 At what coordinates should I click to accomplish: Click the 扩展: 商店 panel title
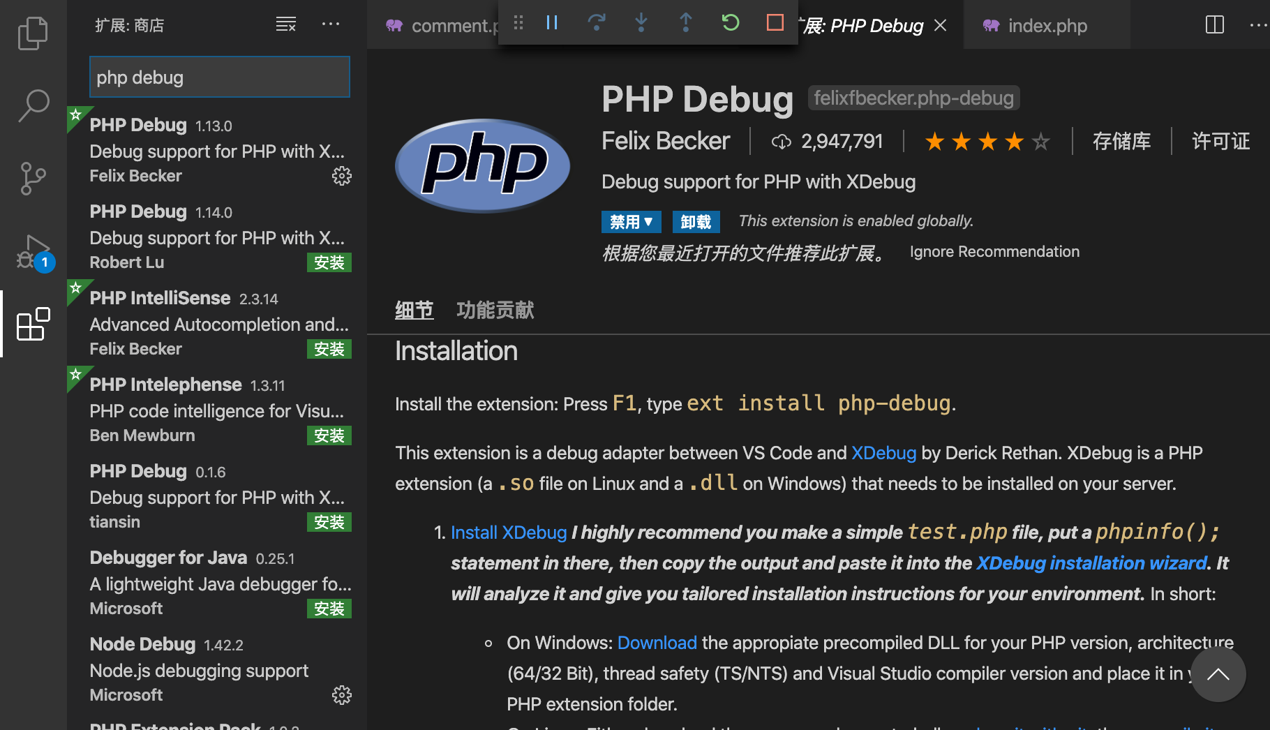pyautogui.click(x=129, y=25)
